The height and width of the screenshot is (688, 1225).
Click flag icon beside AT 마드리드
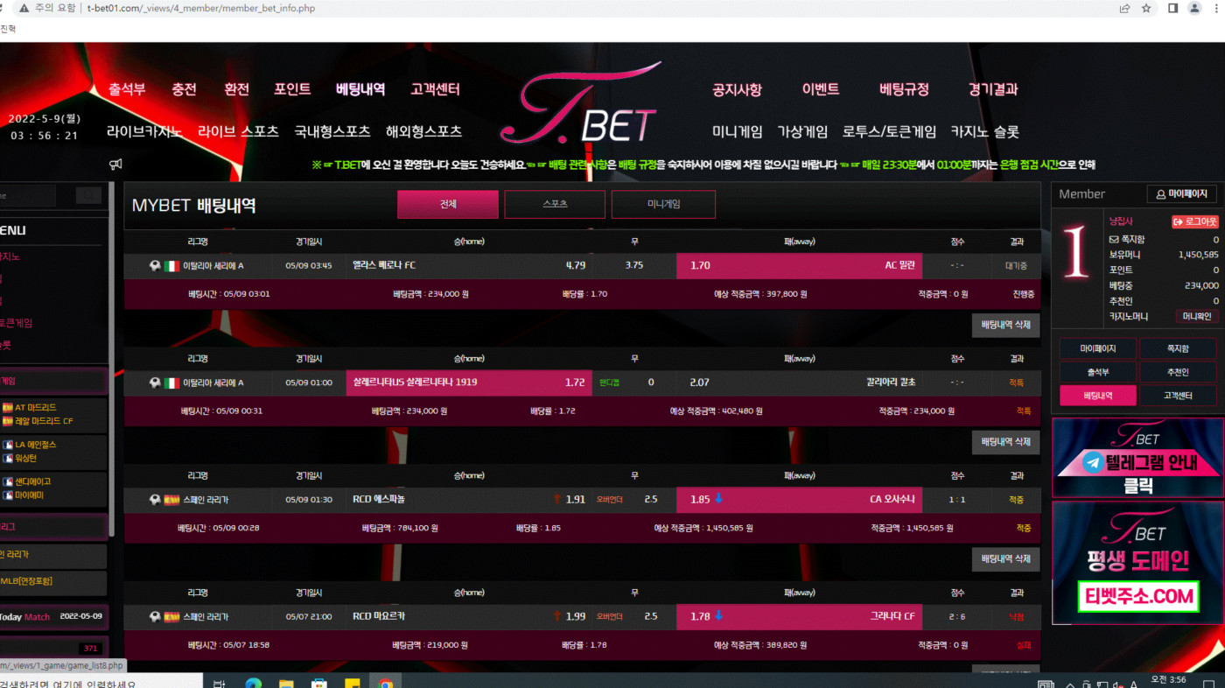(7, 408)
